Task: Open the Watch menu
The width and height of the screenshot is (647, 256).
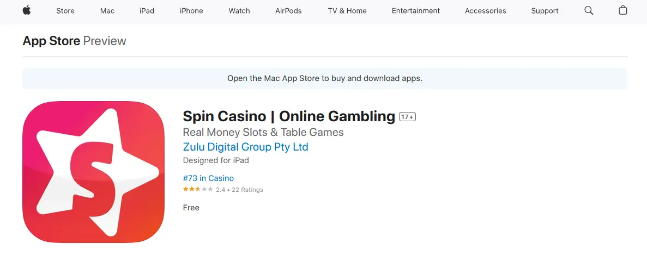Action: (239, 11)
